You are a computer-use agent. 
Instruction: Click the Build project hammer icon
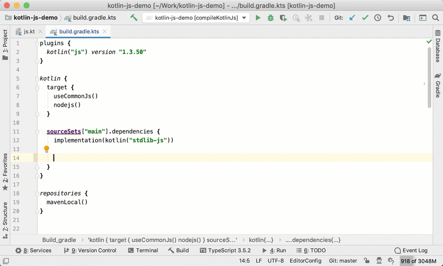[x=134, y=18]
